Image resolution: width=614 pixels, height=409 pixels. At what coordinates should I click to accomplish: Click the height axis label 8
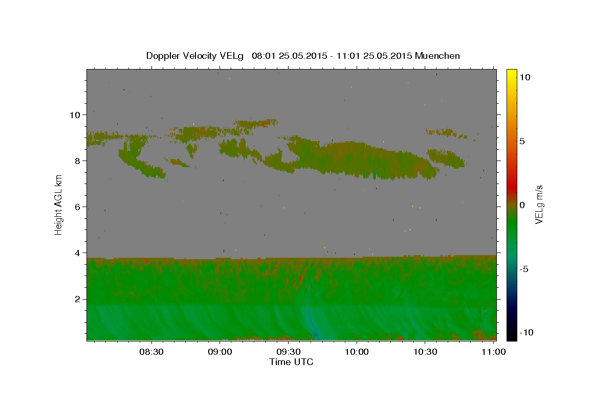77,161
